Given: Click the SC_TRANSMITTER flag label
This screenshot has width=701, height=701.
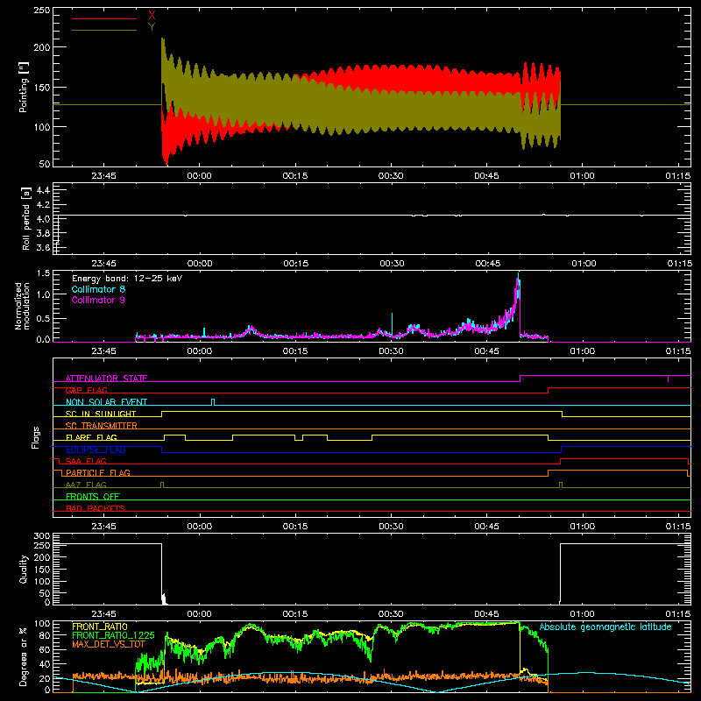Looking at the screenshot, I should 102,426.
